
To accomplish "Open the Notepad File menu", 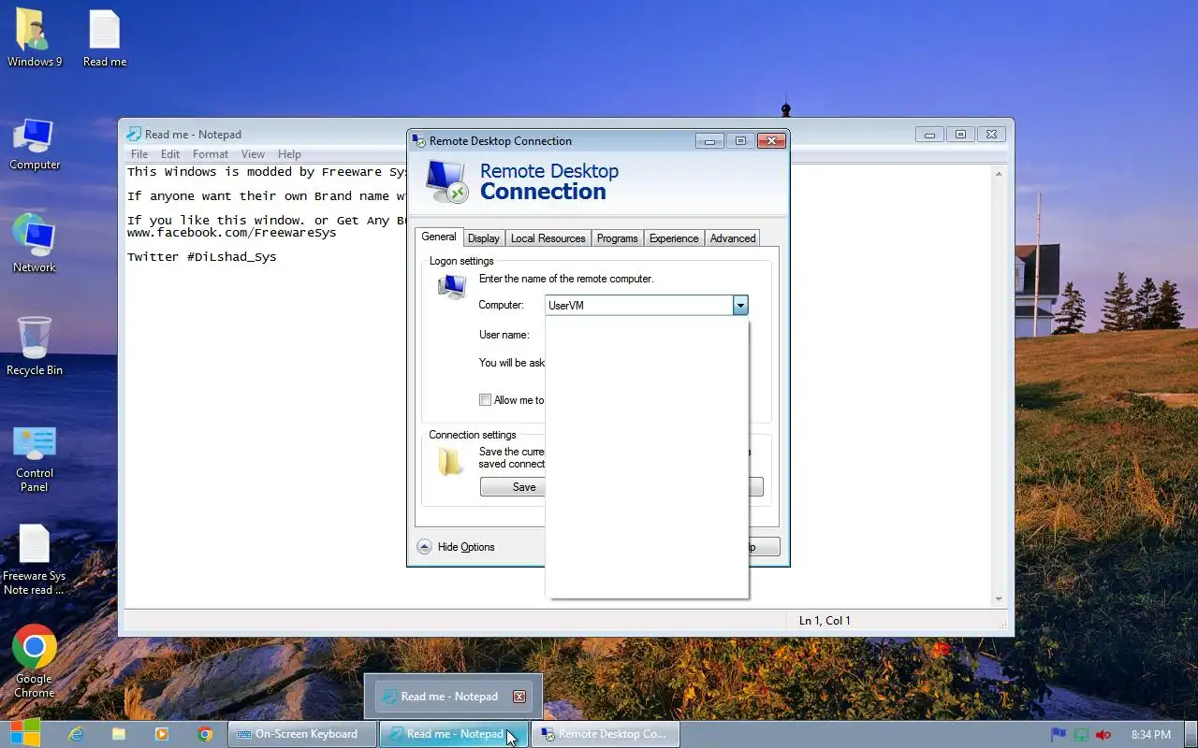I will (139, 154).
